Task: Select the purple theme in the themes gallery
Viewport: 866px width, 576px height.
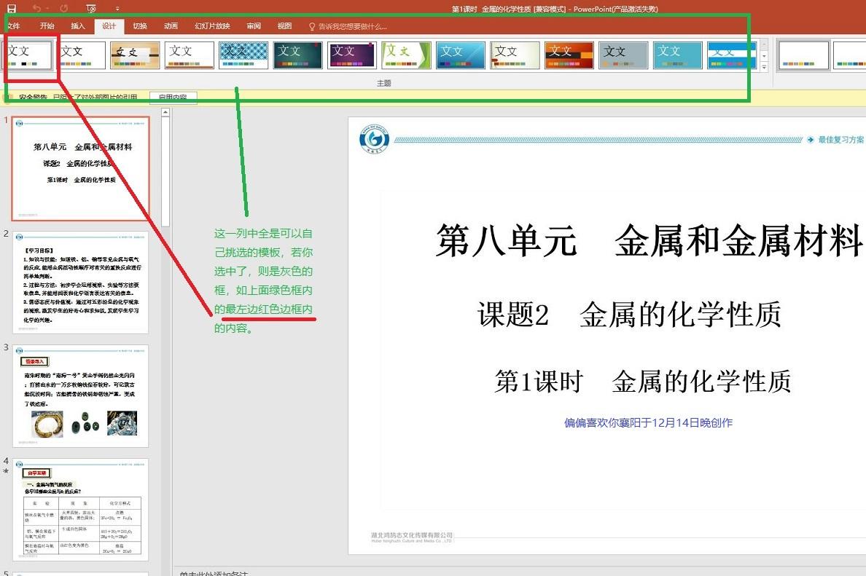Action: [351, 54]
